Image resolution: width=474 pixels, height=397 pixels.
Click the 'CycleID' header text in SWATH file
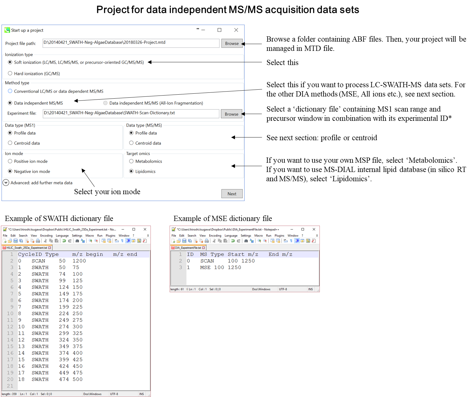pyautogui.click(x=30, y=254)
